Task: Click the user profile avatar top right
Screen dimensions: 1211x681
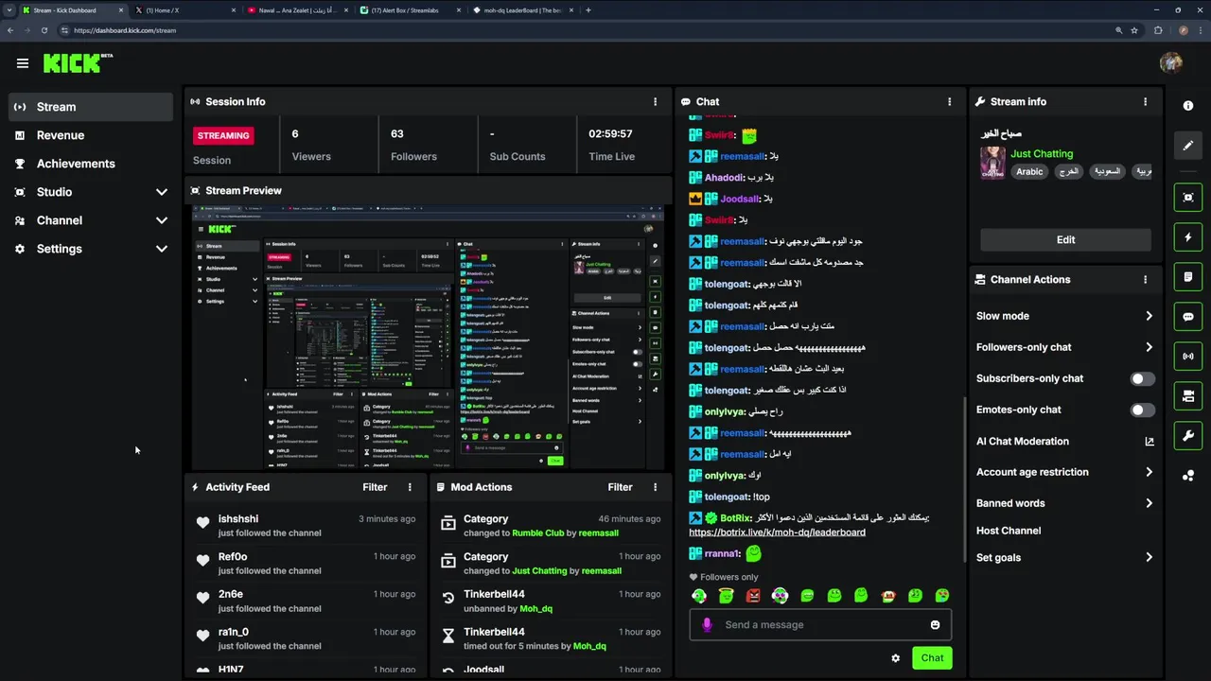Action: [x=1170, y=62]
